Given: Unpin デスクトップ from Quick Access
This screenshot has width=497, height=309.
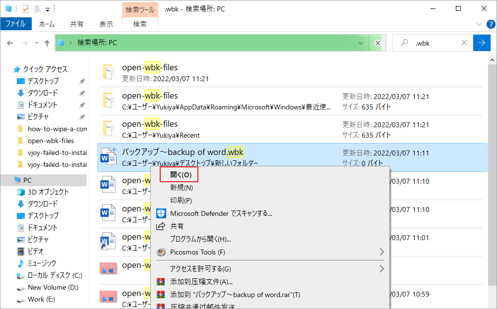Looking at the screenshot, I should (82, 81).
